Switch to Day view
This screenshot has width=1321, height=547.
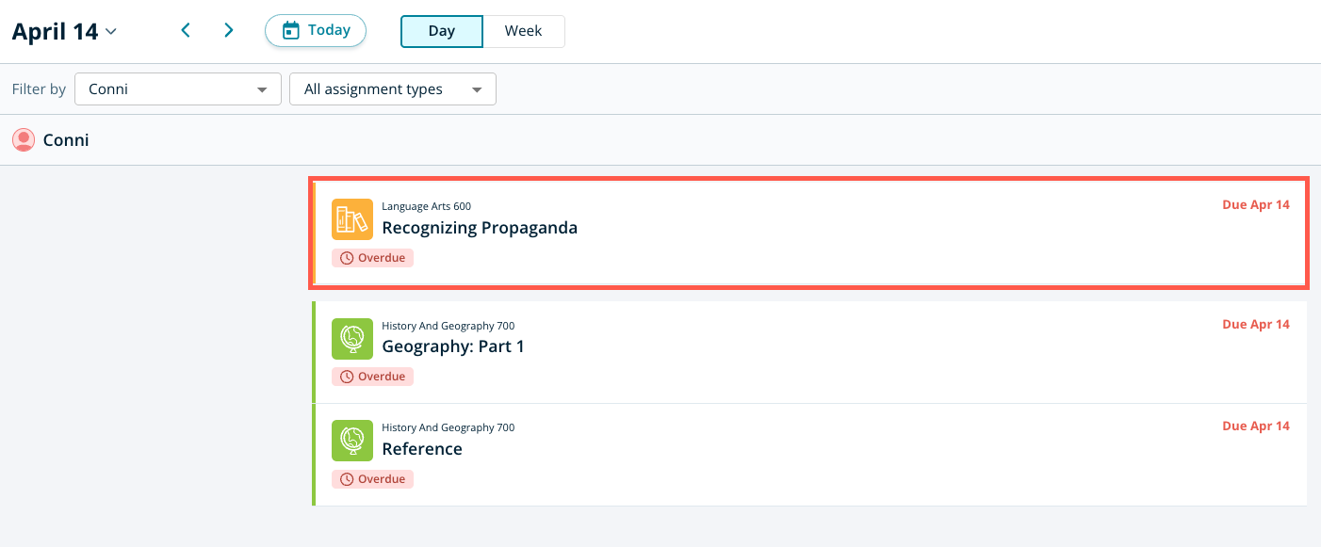[x=441, y=31]
